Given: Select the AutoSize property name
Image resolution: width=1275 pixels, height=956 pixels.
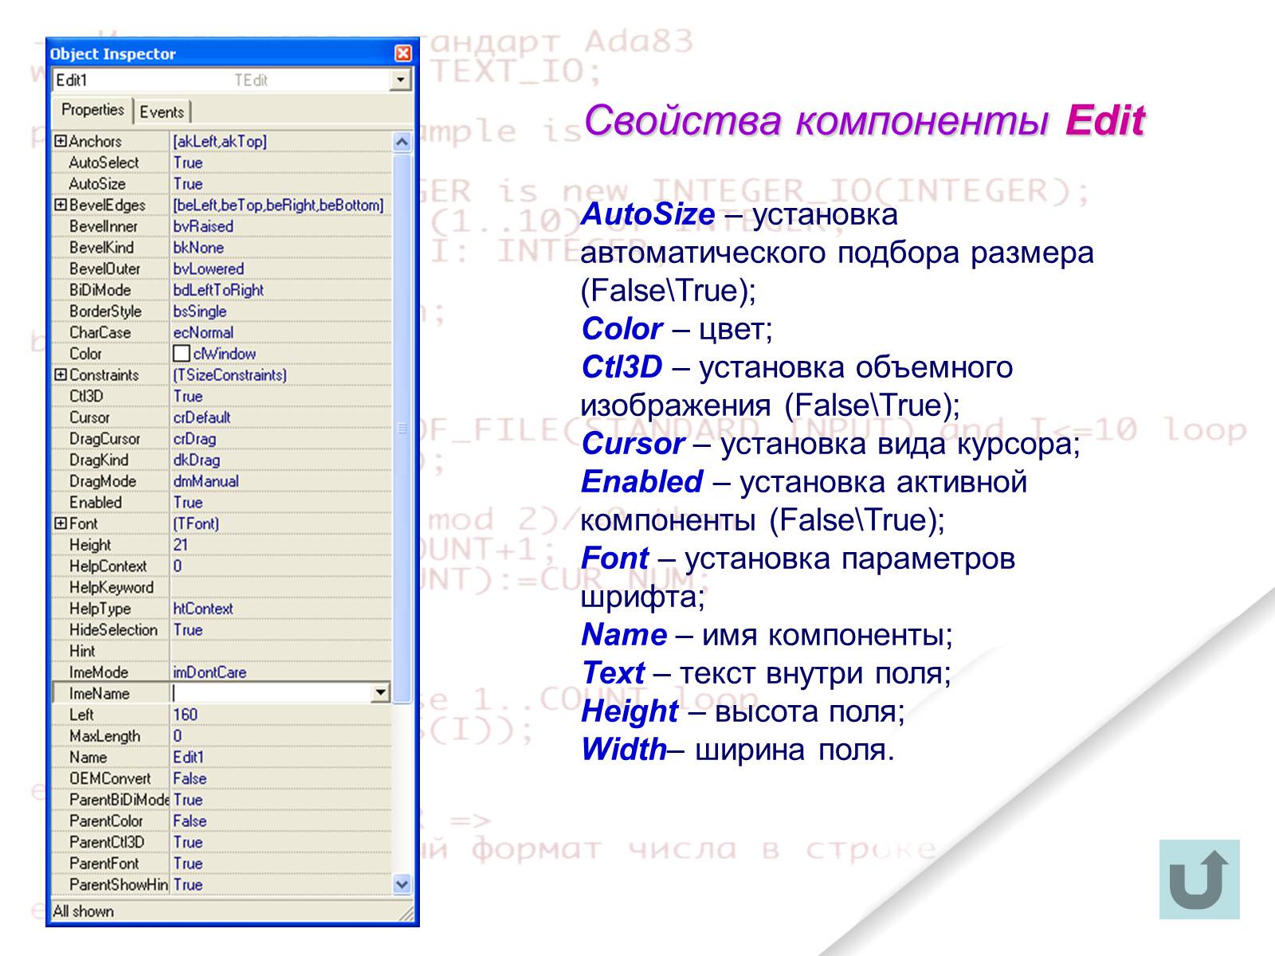Looking at the screenshot, I should tap(96, 184).
